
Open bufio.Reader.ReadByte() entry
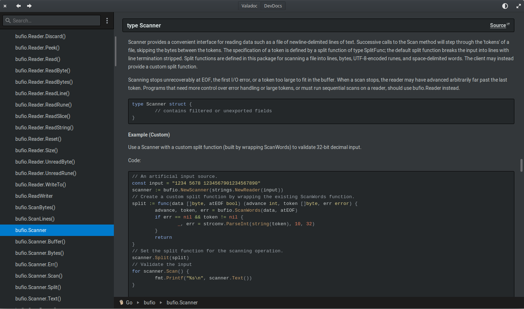(x=57, y=71)
